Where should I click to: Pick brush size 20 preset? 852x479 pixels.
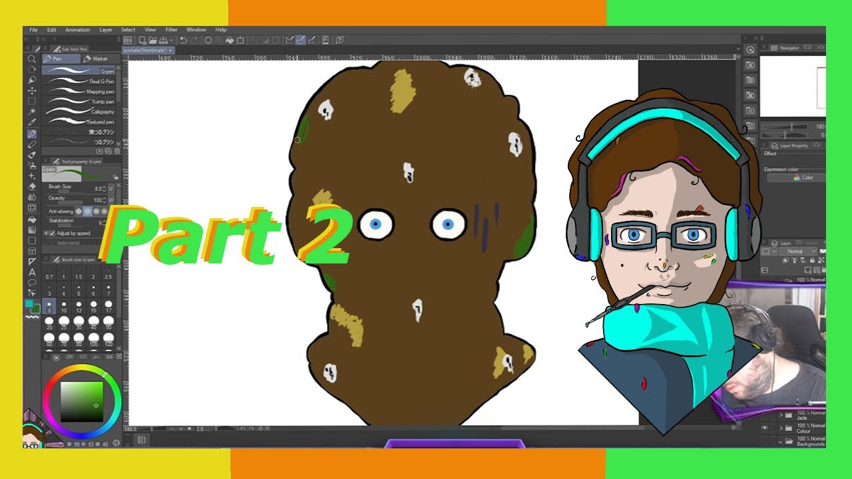pos(49,322)
